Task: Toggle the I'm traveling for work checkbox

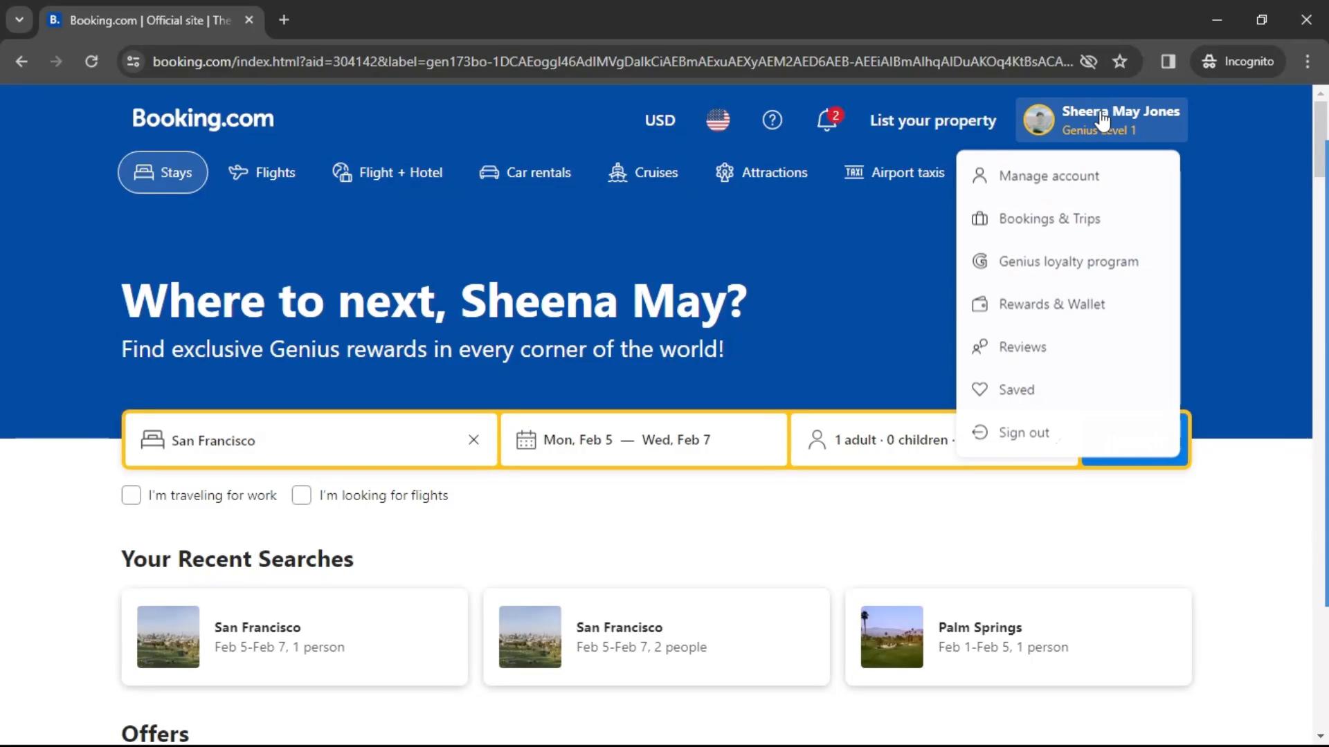Action: pos(132,495)
